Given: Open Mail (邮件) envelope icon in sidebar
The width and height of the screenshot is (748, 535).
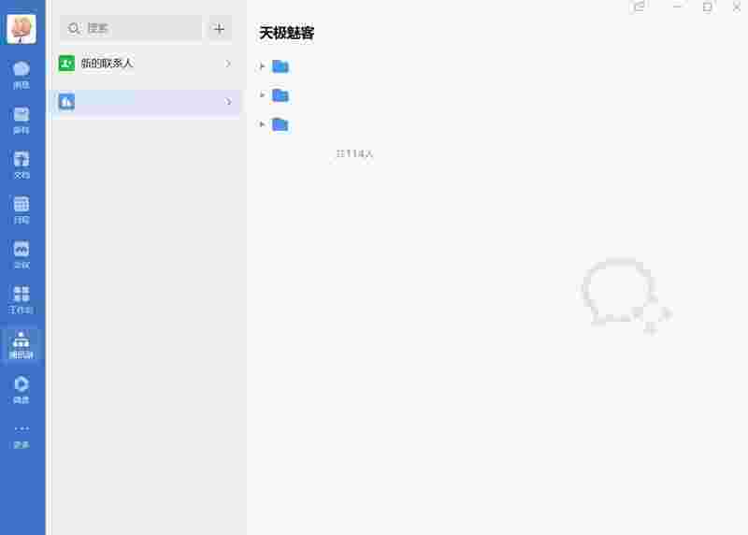Looking at the screenshot, I should point(21,121).
